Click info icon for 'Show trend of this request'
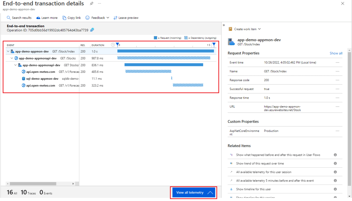The width and height of the screenshot is (352, 201). 335,164
